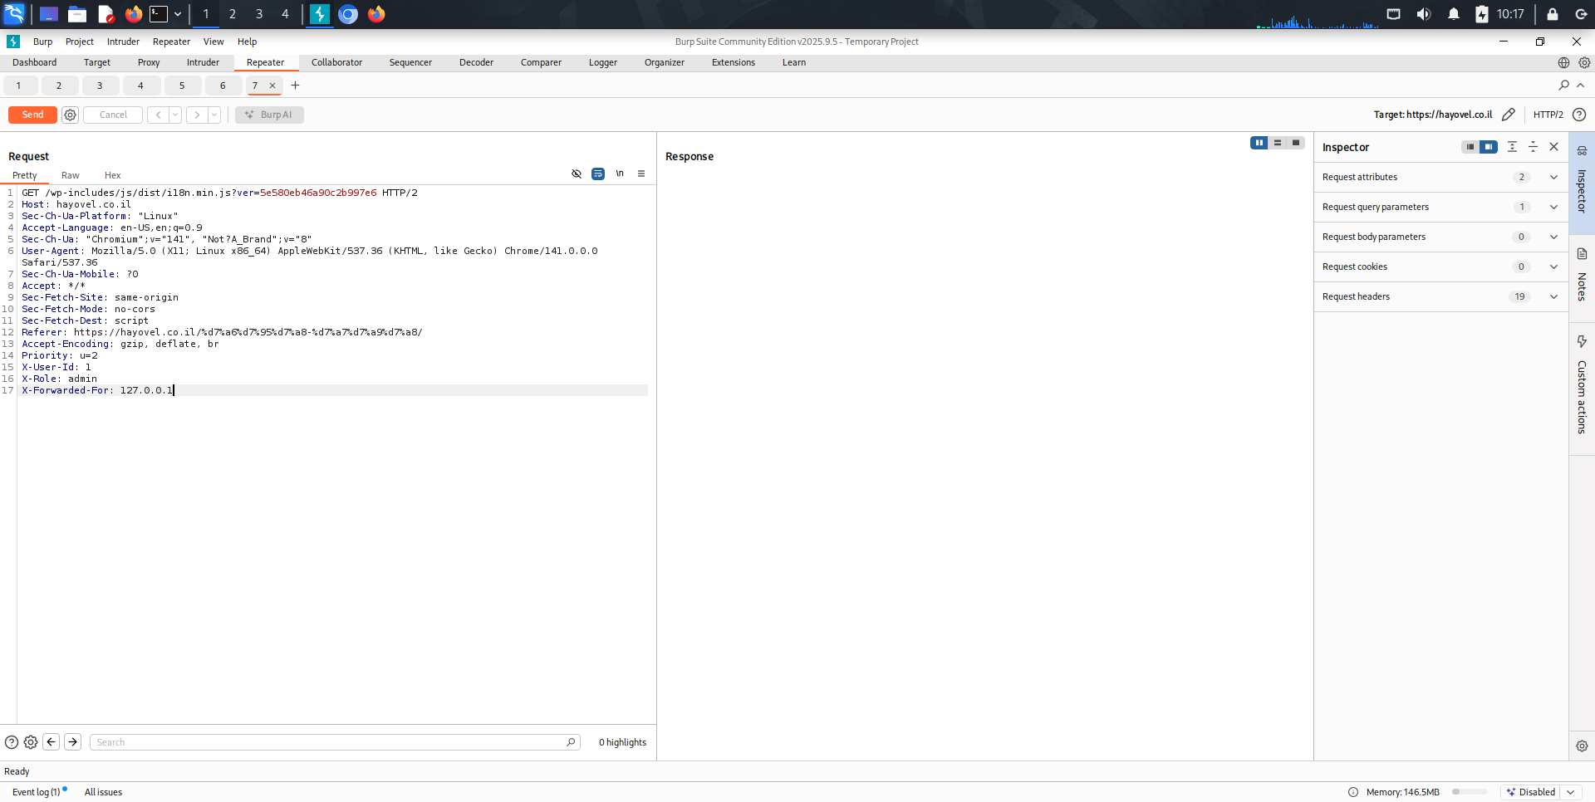Focus the request search field

click(x=335, y=742)
